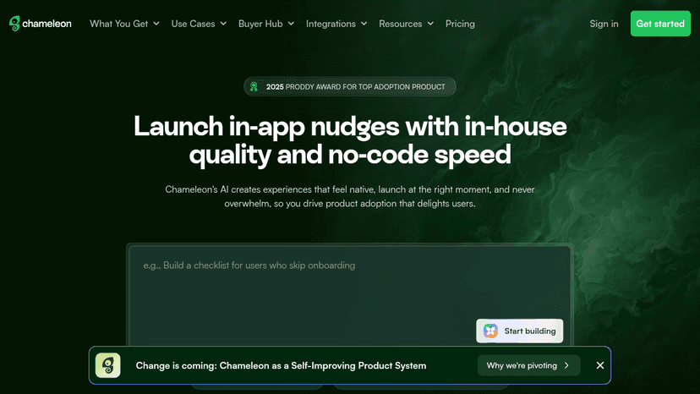This screenshot has height=394, width=700.
Task: Open the Why we're pivoting link
Action: pos(528,365)
